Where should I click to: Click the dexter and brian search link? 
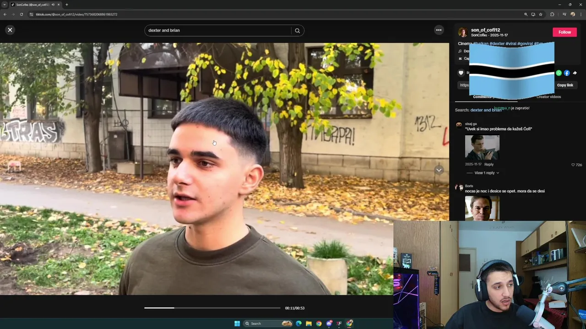pos(485,110)
